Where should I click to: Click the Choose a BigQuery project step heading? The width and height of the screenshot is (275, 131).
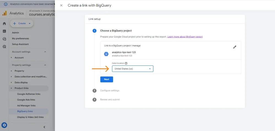point(116,31)
